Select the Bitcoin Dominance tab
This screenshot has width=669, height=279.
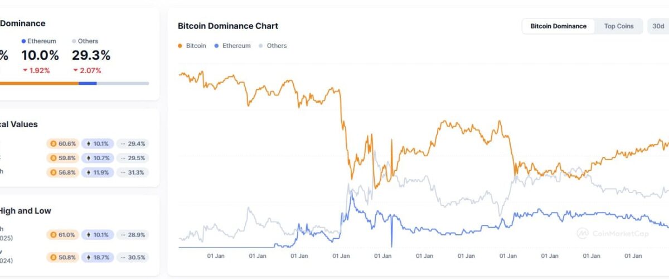558,26
